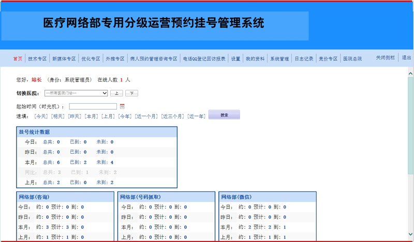The height and width of the screenshot is (242, 414).
Task: Focus the 起始时间 date input field
Action: [x=93, y=106]
